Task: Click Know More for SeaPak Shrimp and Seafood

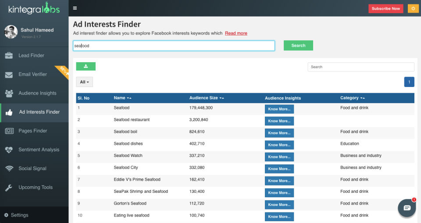Action: 279,193
